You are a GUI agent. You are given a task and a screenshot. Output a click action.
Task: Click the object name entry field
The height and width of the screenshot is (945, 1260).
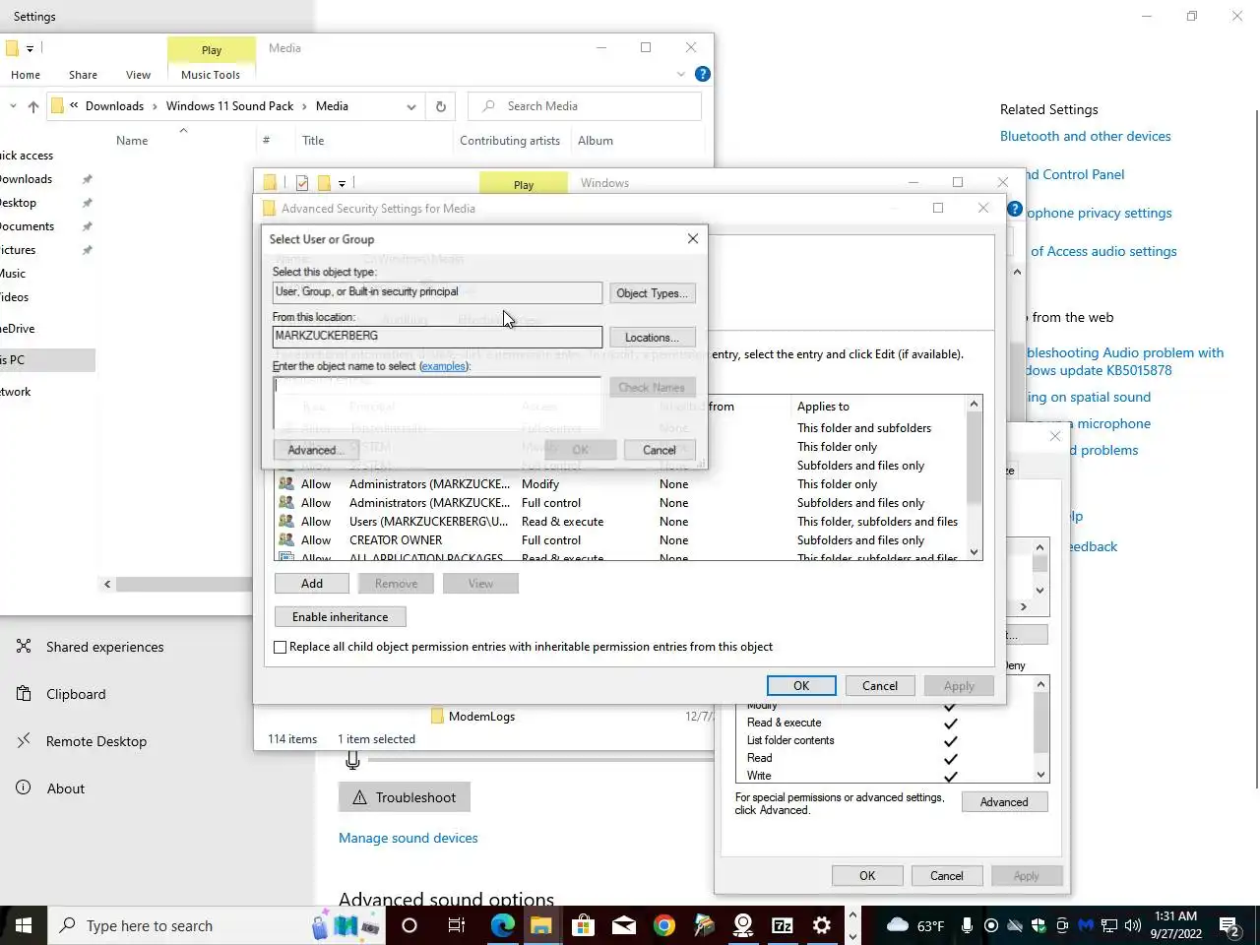point(437,403)
